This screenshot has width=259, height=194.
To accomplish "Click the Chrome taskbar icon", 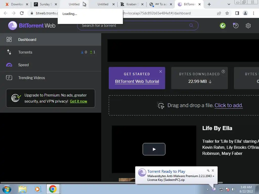I will pyautogui.click(x=53, y=189).
